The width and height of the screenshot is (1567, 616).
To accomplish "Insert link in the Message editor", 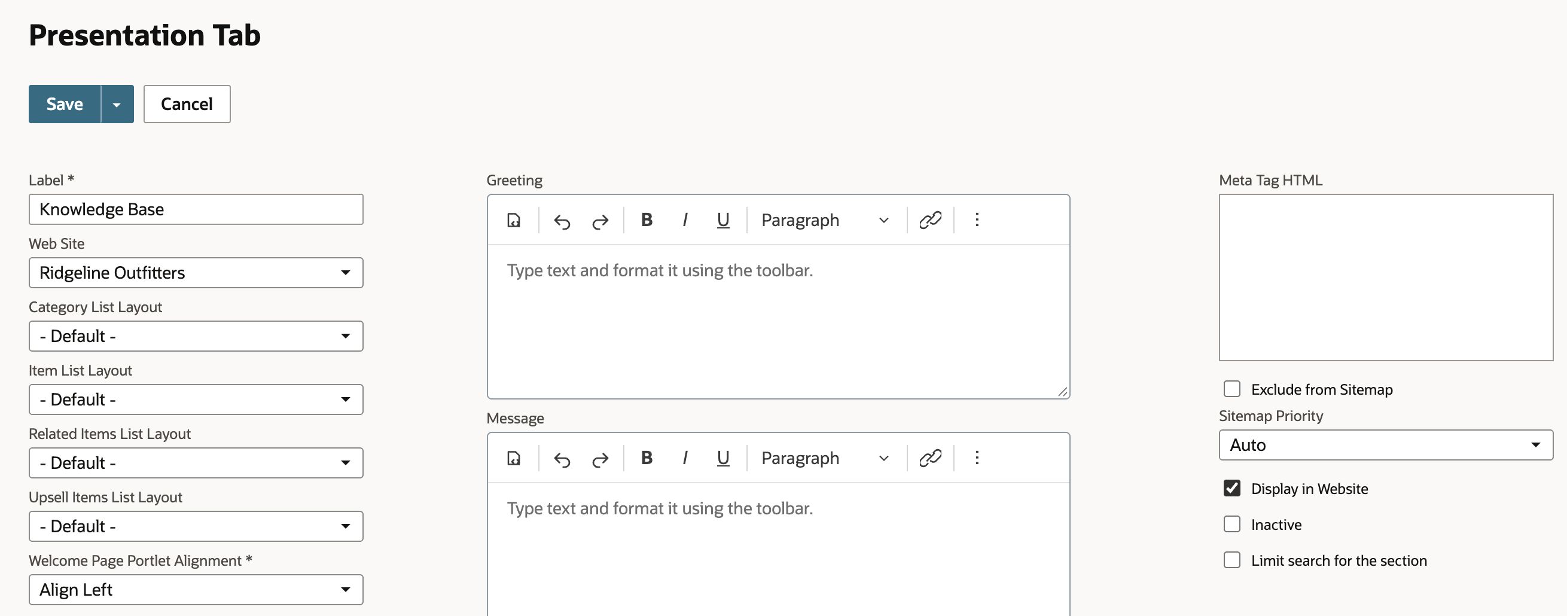I will pos(930,458).
